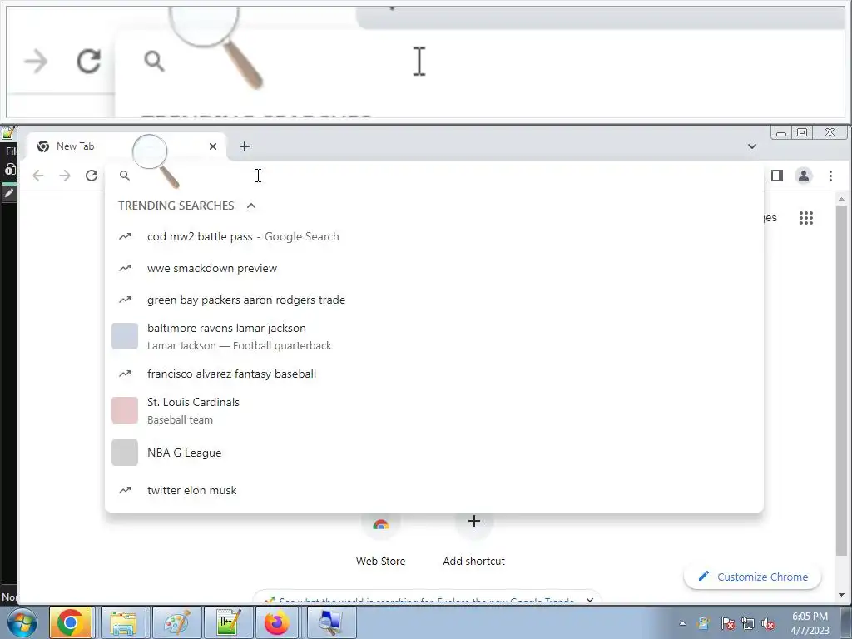
Task: Open a new tab with the plus button
Action: point(245,146)
